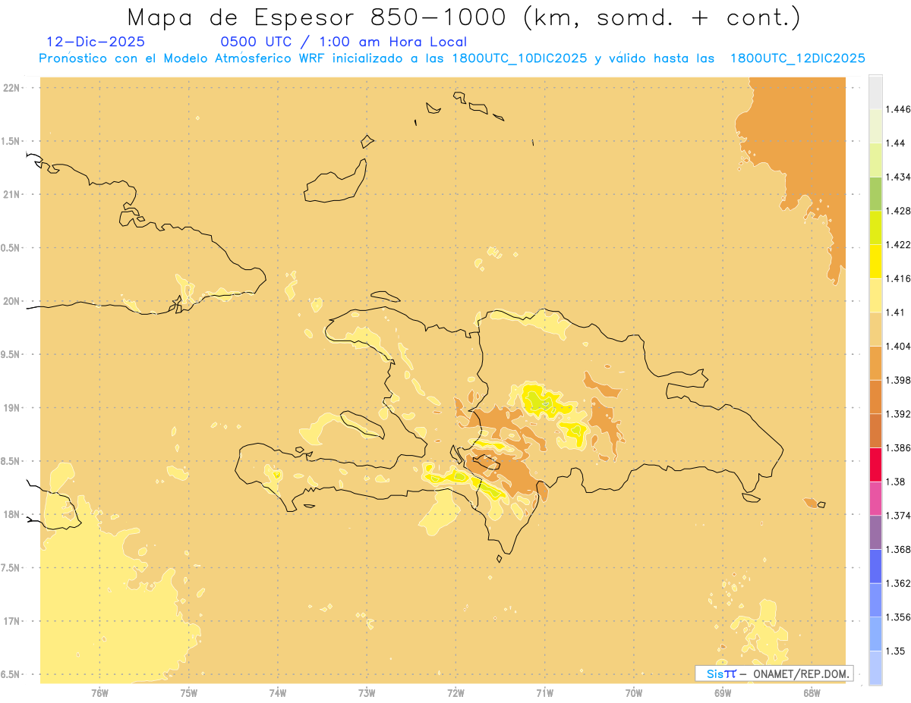Select the pink swatch in the color legend
Viewport: 911px width, 703px height.
coord(875,498)
